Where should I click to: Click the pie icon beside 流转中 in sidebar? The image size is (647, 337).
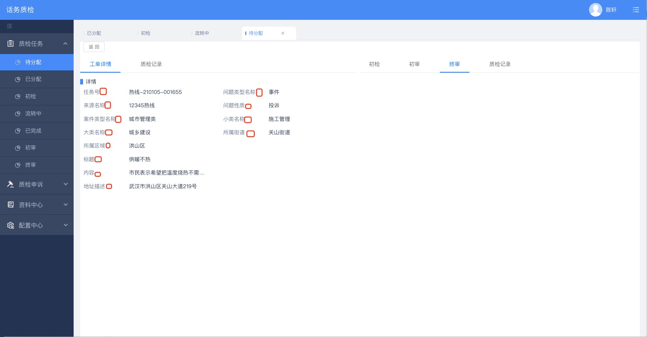(18, 114)
